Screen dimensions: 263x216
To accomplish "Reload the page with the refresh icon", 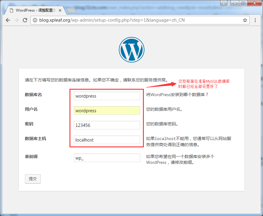I will (25, 20).
